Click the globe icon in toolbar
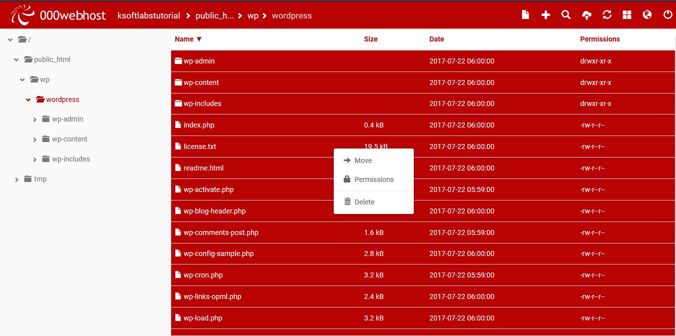 647,15
